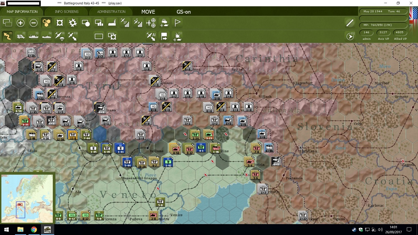418x235 pixels.
Task: Click the rectangle-with-circle icon
Action: coord(86,23)
